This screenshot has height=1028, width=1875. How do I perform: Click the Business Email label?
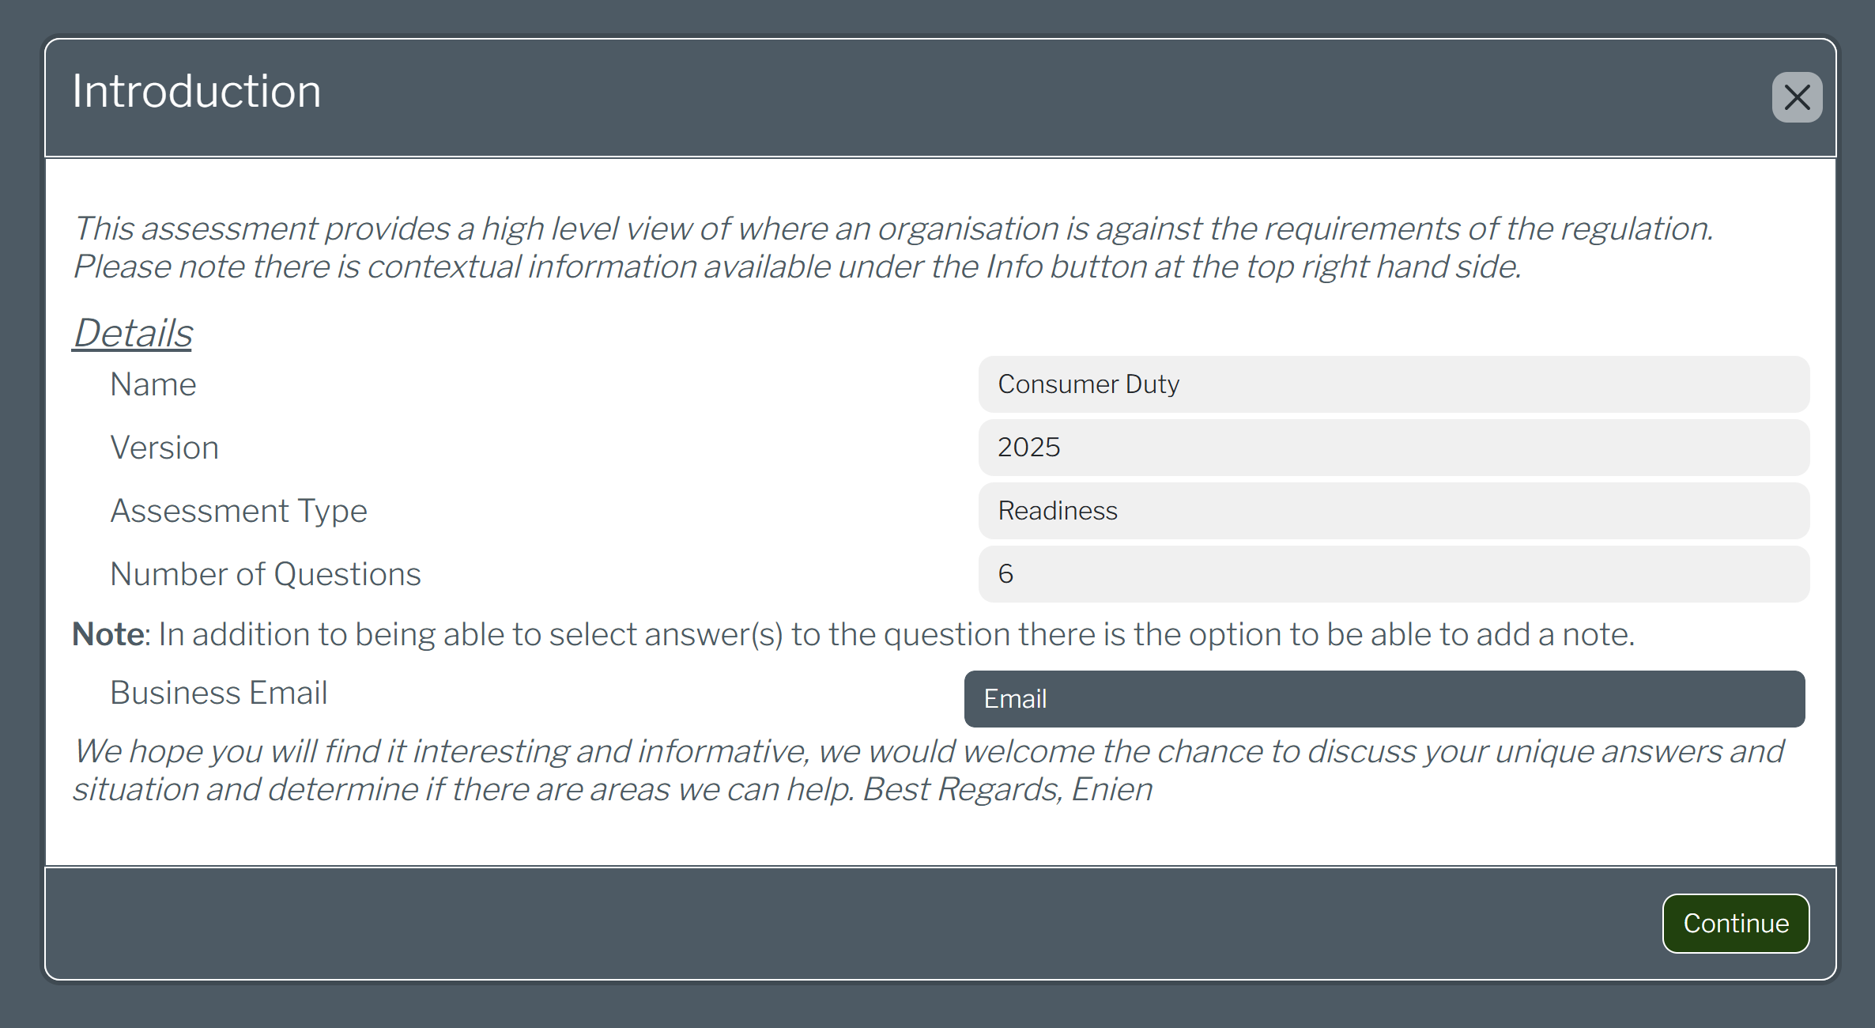(x=219, y=693)
